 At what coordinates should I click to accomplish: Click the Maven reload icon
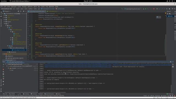pos(167,14)
